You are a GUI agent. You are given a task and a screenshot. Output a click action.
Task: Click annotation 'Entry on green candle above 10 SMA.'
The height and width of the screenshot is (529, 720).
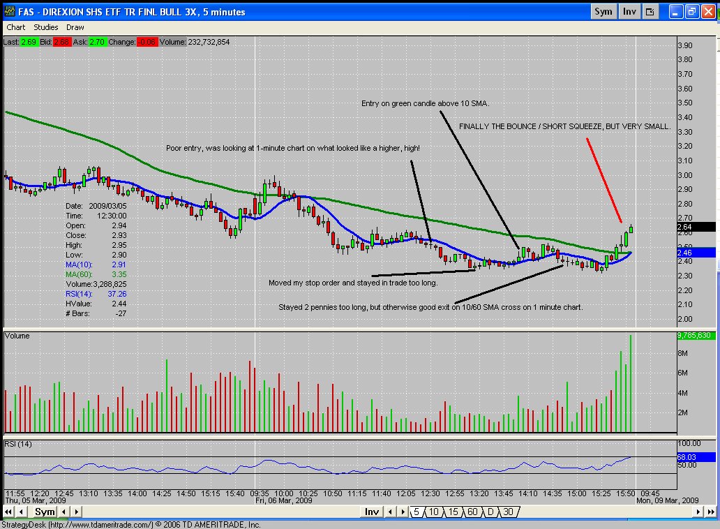point(425,103)
